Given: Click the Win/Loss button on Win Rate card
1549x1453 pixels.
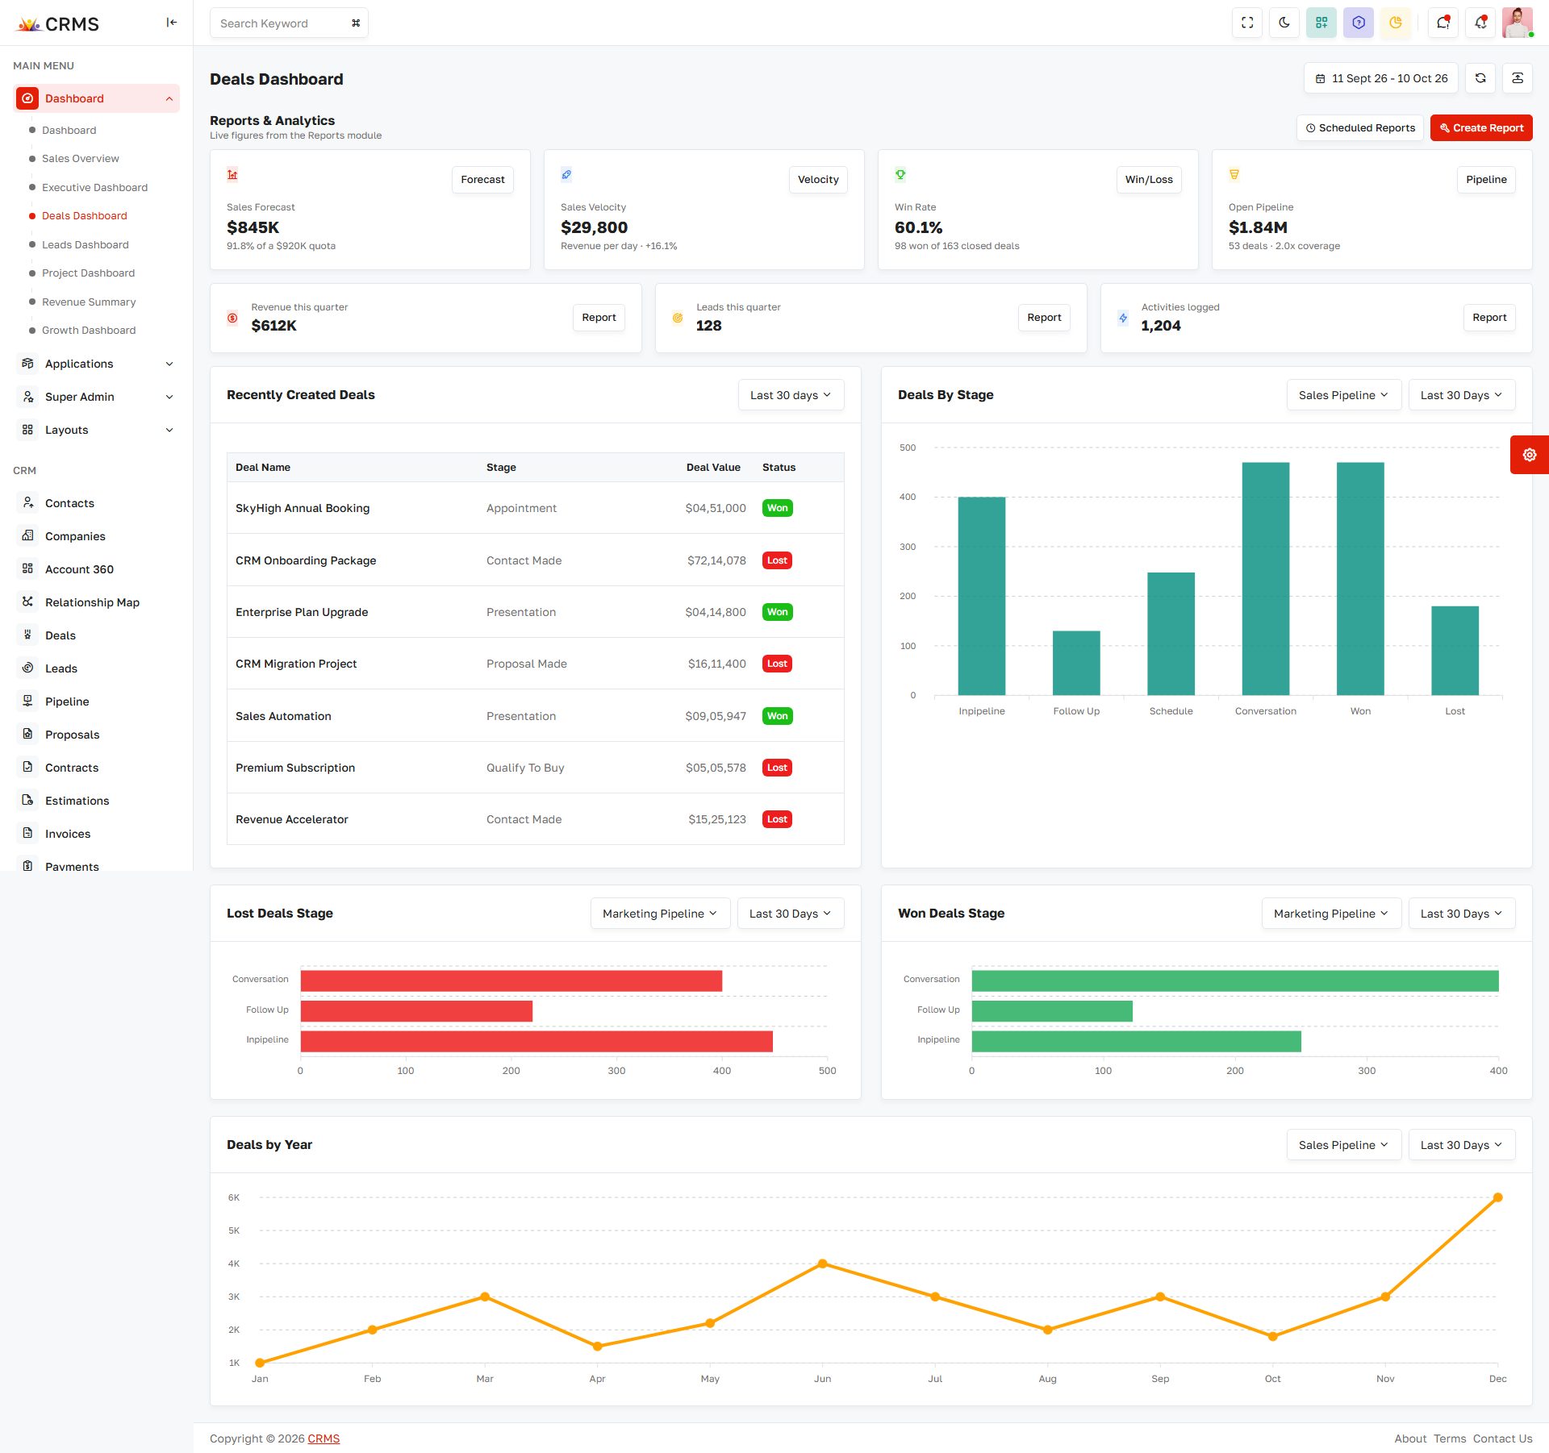Looking at the screenshot, I should (1149, 179).
